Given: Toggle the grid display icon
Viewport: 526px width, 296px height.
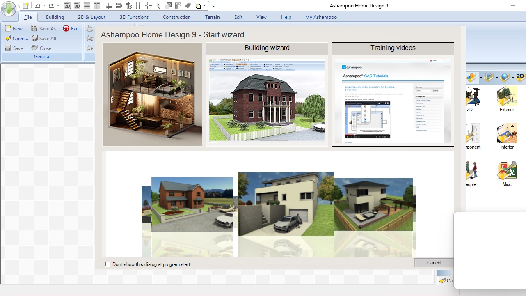Looking at the screenshot, I should point(109,6).
